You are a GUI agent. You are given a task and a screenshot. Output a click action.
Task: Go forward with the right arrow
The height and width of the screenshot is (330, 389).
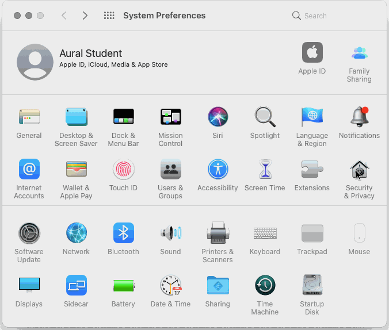pos(85,16)
